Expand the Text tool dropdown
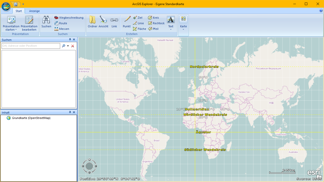 tap(171, 29)
